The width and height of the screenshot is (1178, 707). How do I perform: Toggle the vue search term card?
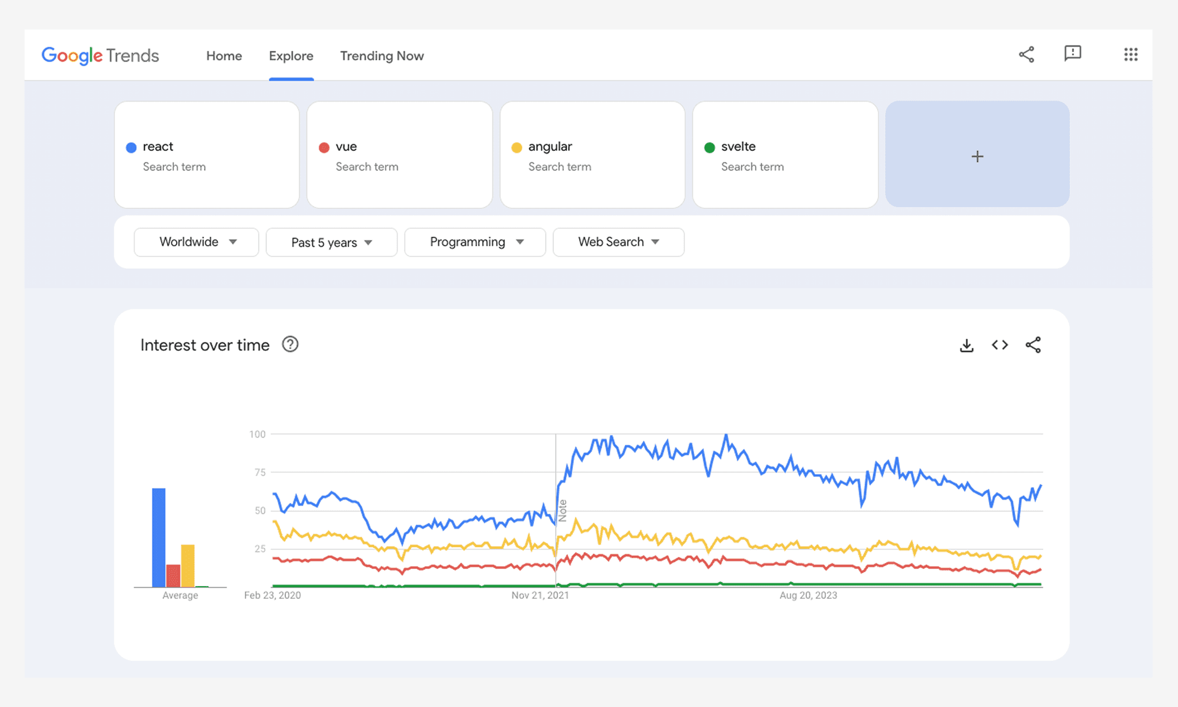click(399, 154)
